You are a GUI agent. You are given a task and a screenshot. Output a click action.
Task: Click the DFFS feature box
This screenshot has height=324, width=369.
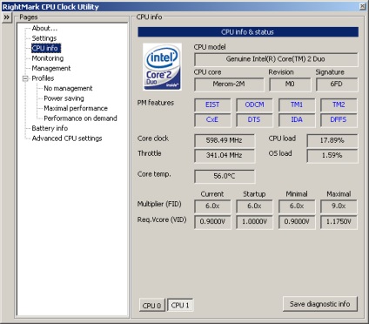[x=339, y=120]
